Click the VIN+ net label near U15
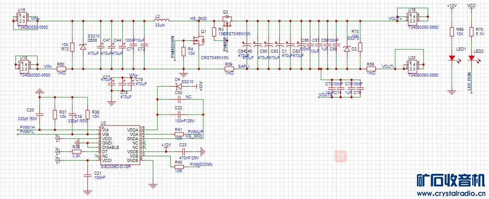Viewport: 489px width, 199px height. pos(36,19)
